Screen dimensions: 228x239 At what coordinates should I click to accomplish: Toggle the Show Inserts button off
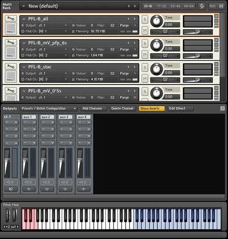(151, 108)
